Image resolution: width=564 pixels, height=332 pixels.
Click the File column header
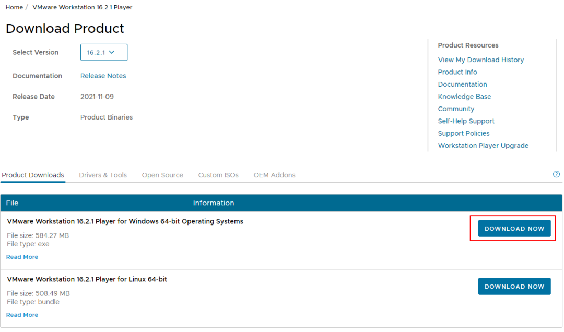tap(12, 203)
